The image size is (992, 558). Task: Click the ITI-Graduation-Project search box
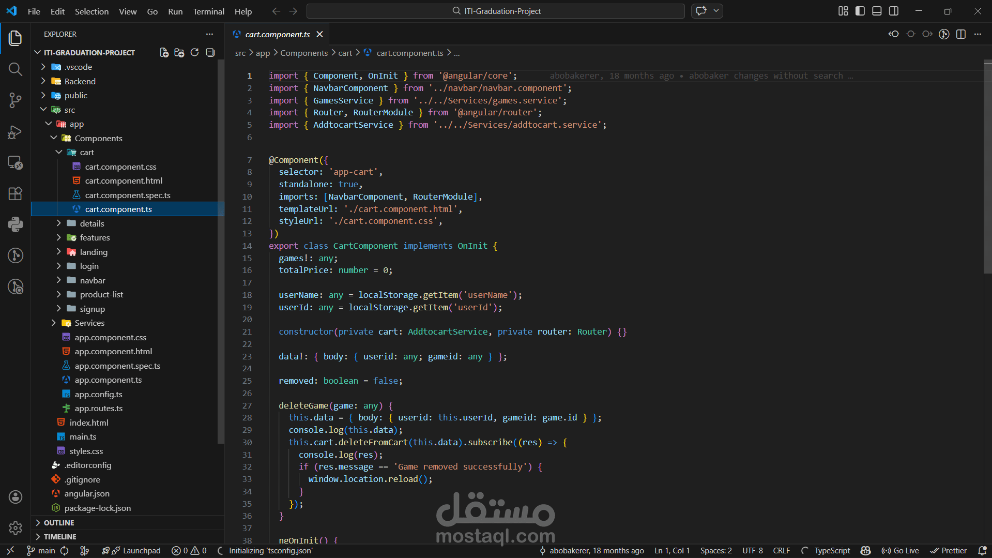pyautogui.click(x=495, y=11)
